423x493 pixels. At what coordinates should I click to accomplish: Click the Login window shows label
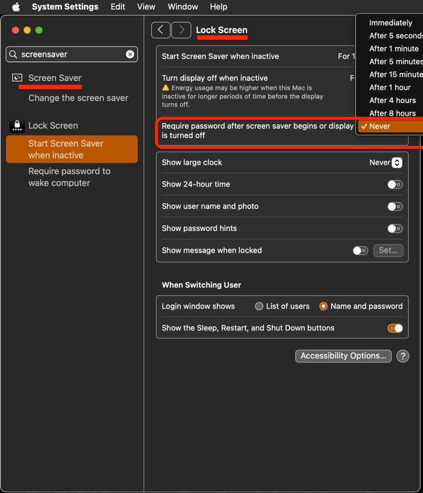coord(198,306)
